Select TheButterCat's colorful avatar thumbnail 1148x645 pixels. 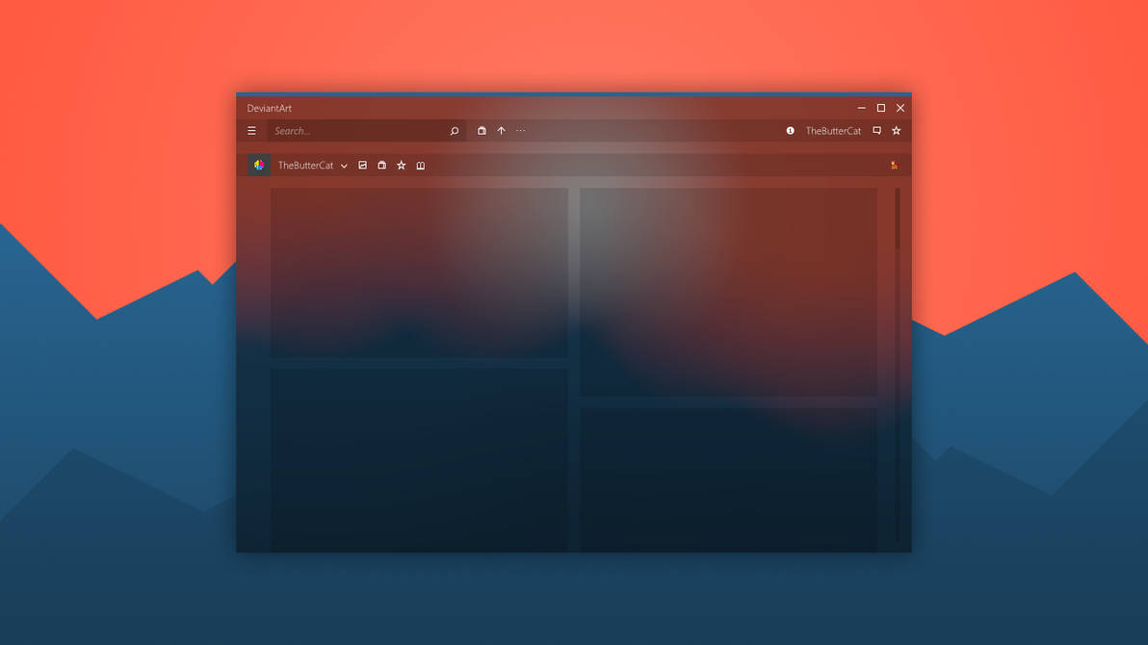coord(258,165)
